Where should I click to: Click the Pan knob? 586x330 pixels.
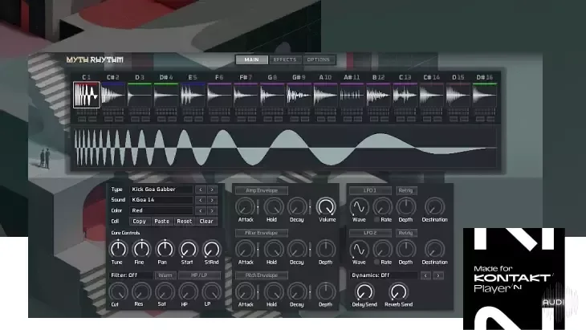click(165, 249)
